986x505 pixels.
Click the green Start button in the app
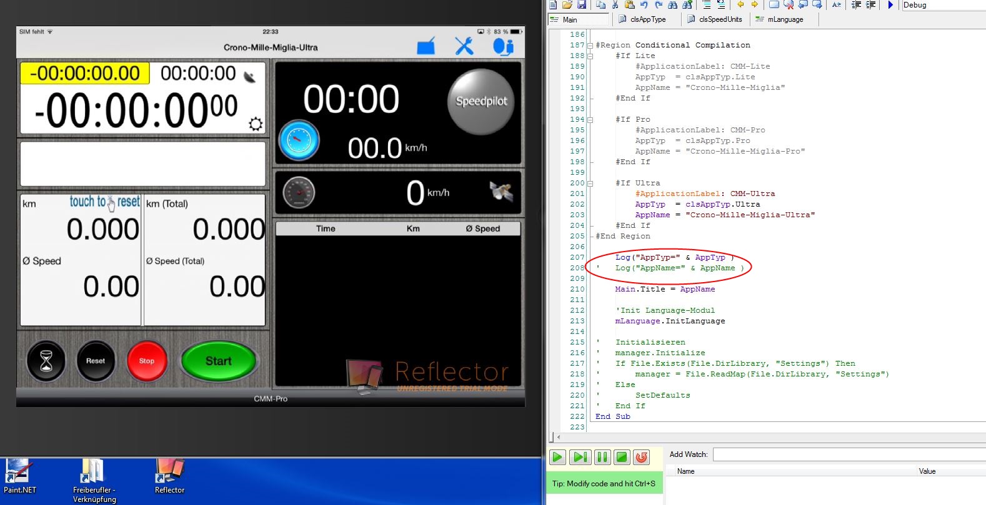219,361
